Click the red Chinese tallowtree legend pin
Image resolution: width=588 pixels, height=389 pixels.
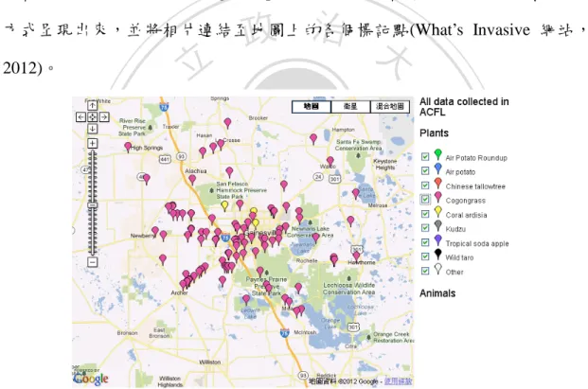click(x=437, y=183)
